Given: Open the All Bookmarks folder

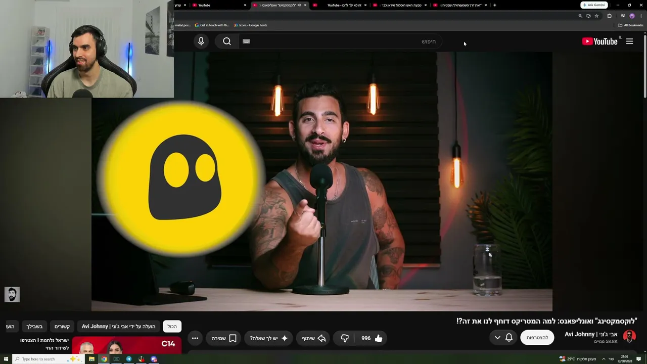Looking at the screenshot, I should pyautogui.click(x=630, y=25).
